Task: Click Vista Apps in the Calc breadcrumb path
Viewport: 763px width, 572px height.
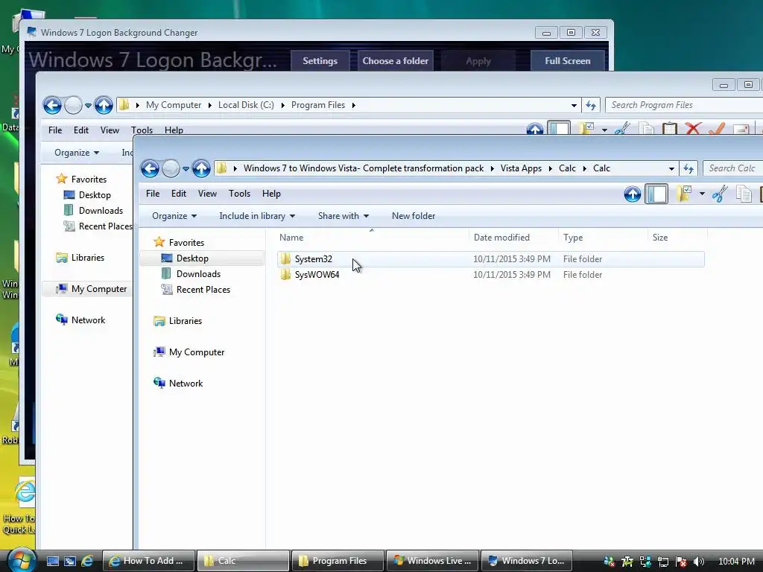Action: click(x=521, y=168)
